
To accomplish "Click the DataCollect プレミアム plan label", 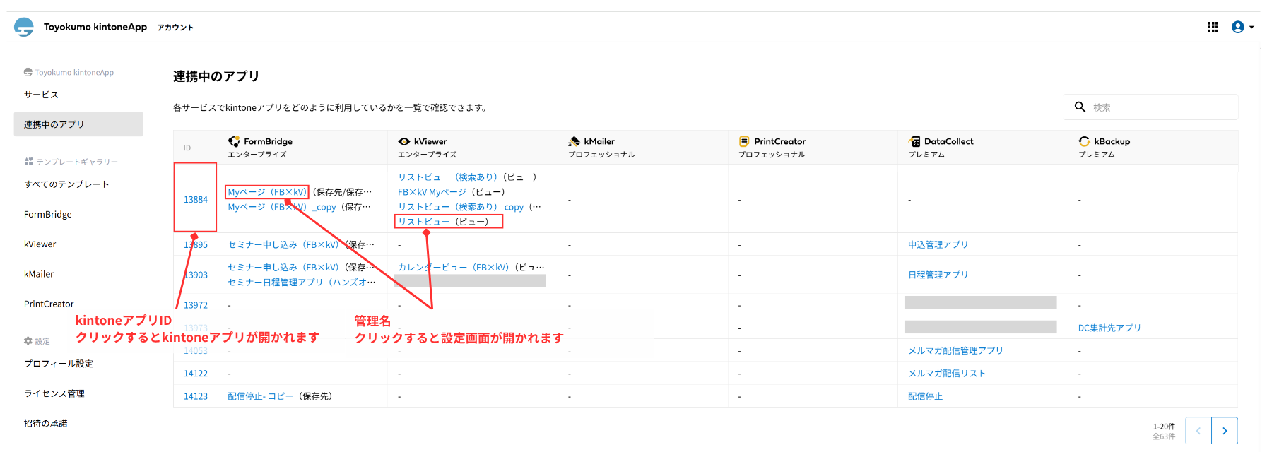I will point(926,155).
